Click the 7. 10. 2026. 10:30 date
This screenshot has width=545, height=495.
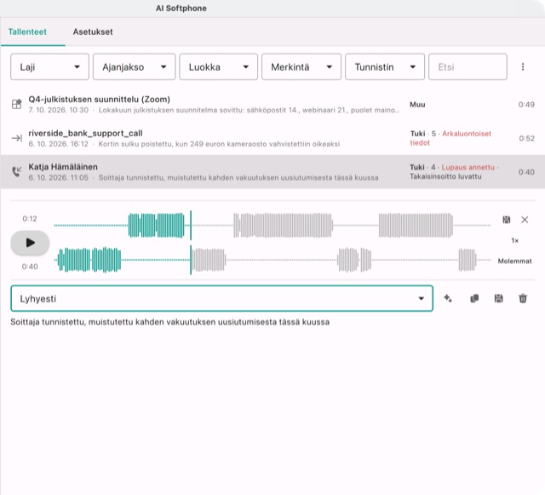click(x=59, y=110)
